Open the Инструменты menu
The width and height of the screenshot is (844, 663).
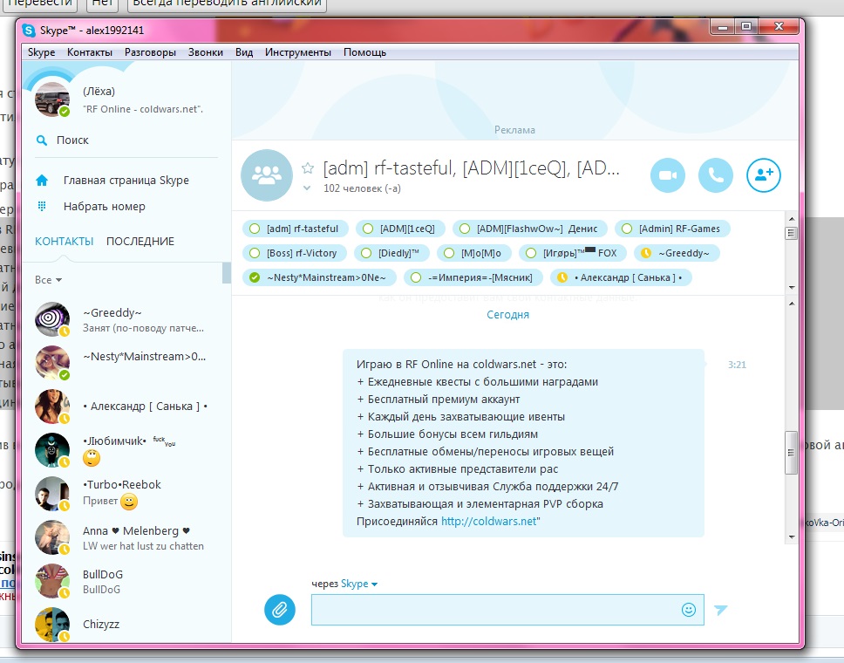coord(297,52)
